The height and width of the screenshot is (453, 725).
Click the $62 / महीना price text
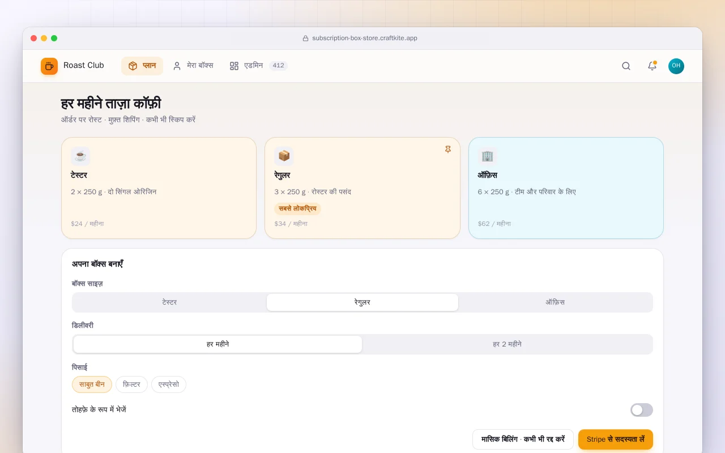coord(494,224)
